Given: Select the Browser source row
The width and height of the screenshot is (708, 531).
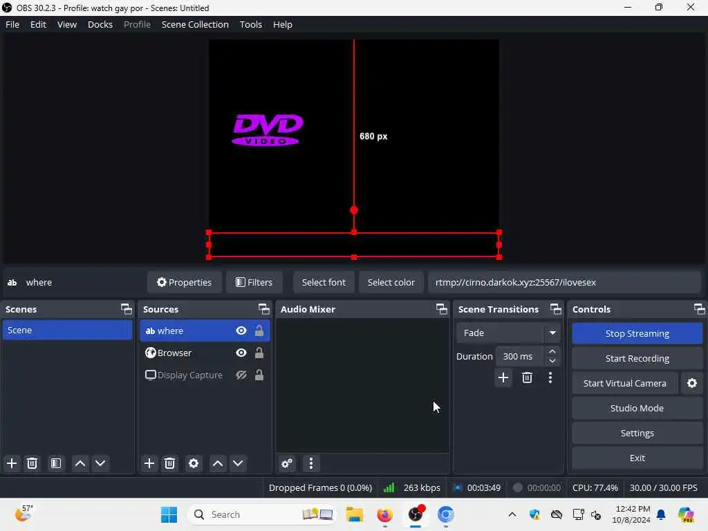Looking at the screenshot, I should coord(205,353).
